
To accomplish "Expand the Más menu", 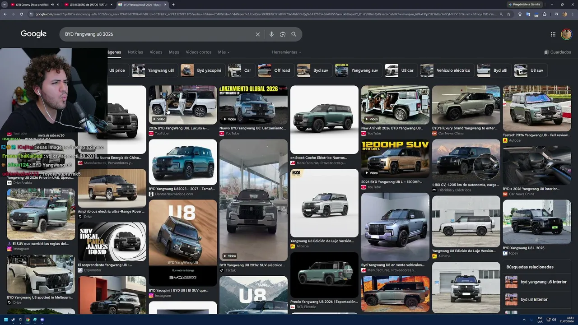I will point(224,52).
